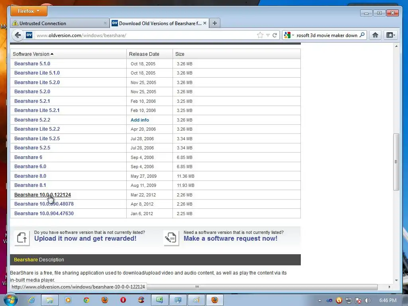
Task: Open Windows Media Player from the taskbar
Action: tap(68, 300)
